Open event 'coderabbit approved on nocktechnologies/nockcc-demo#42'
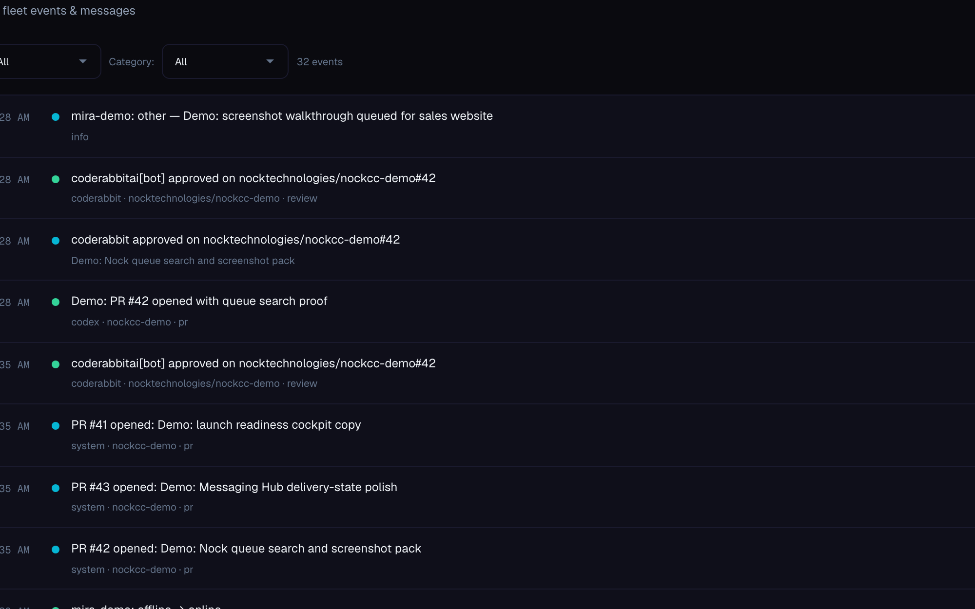The height and width of the screenshot is (609, 975). click(235, 240)
